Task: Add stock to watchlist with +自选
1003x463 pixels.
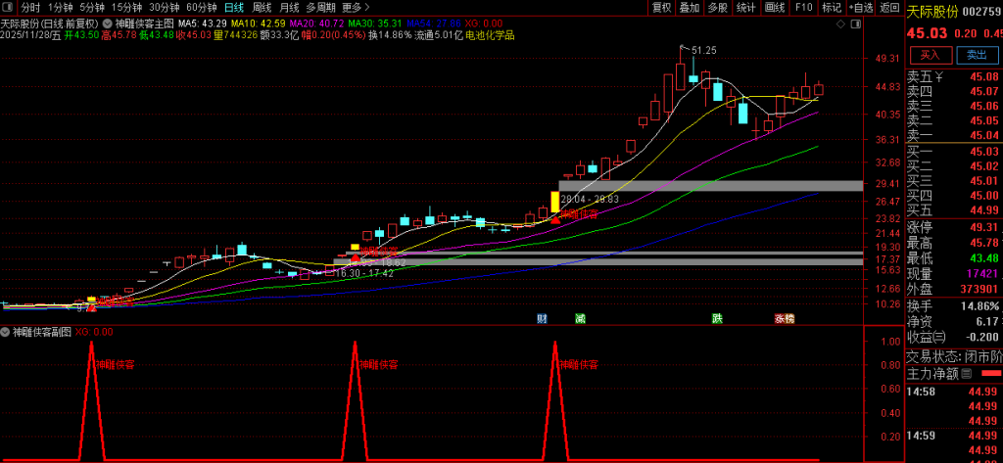Action: (860, 7)
